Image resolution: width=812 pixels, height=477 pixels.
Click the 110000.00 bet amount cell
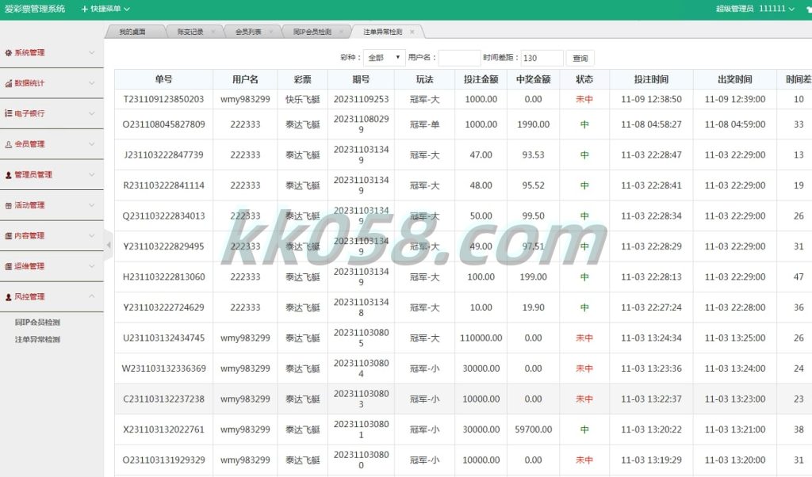(481, 338)
